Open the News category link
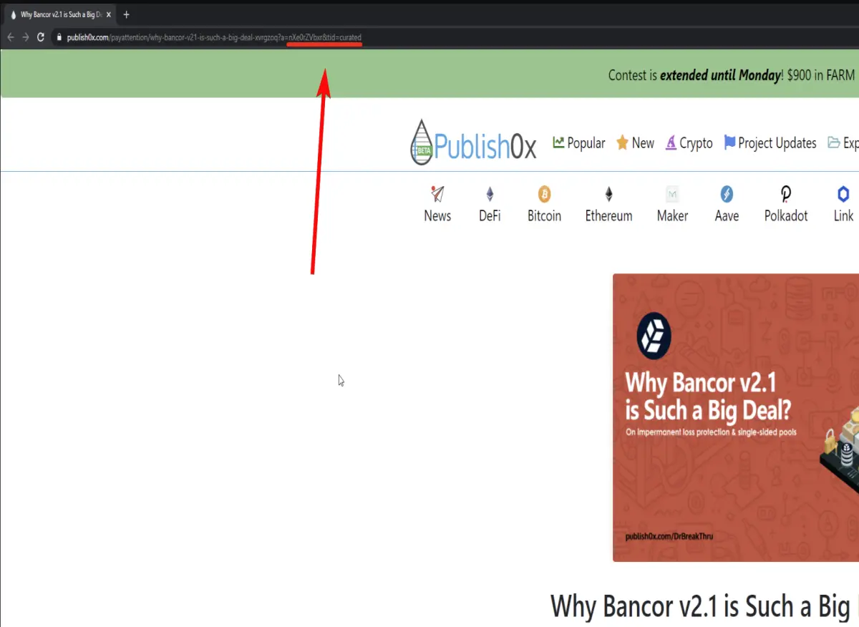 pos(437,215)
